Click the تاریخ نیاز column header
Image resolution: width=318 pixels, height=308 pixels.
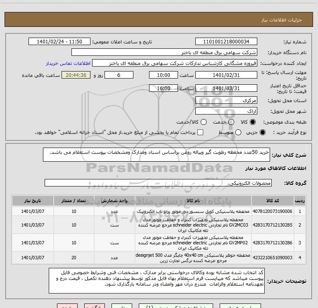pyautogui.click(x=33, y=201)
